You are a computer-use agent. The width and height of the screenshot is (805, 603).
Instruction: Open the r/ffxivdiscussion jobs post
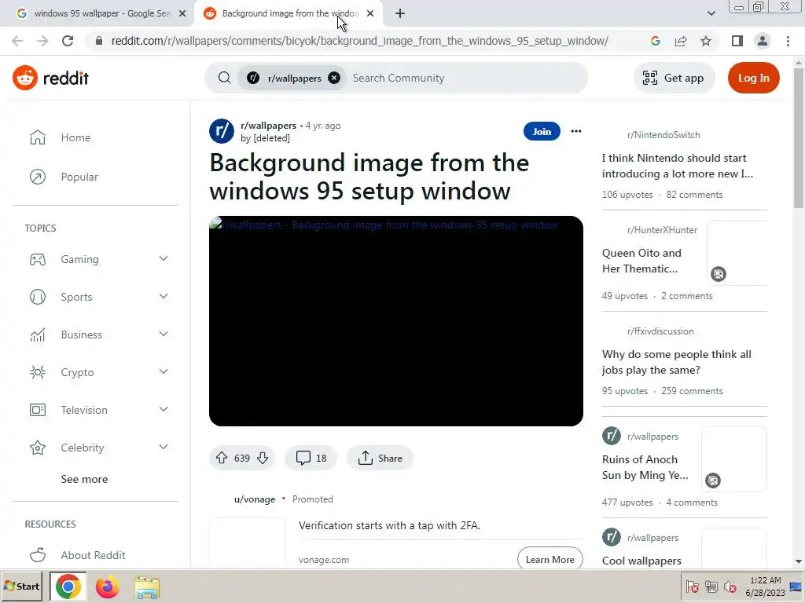676,362
